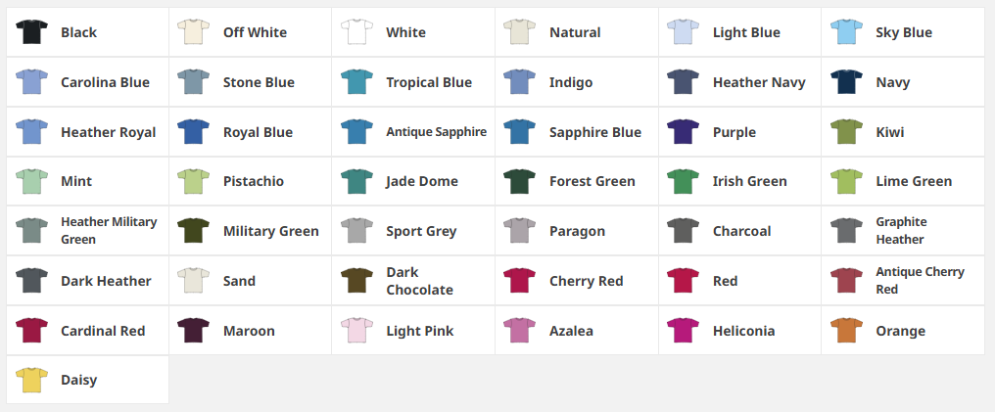Select the Mint color swatch

pyautogui.click(x=31, y=181)
